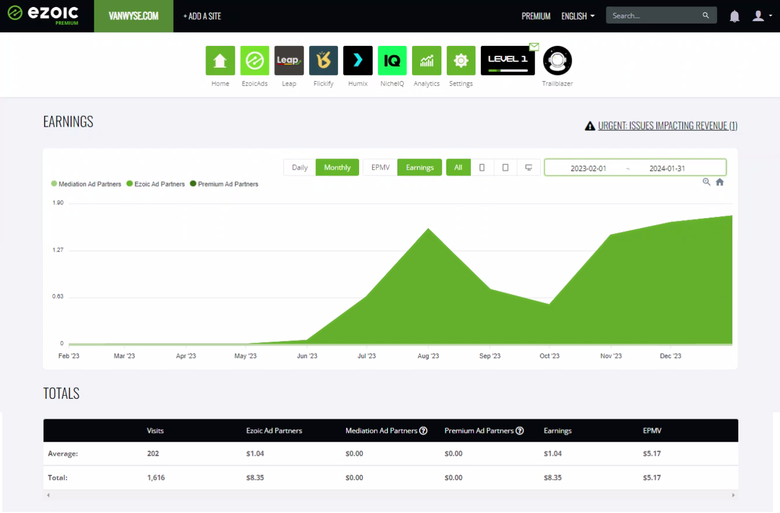The height and width of the screenshot is (513, 780).
Task: Open the Humix icon
Action: (x=358, y=61)
